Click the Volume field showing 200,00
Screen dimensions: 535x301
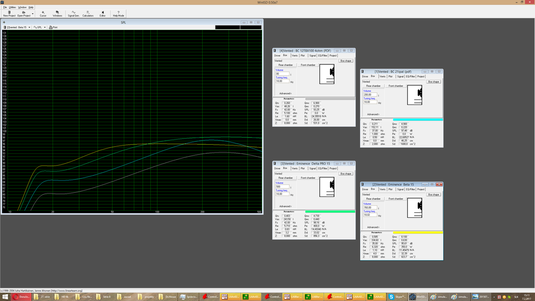[370, 95]
